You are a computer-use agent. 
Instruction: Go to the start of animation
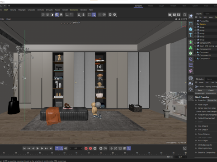pyautogui.click(x=24, y=148)
